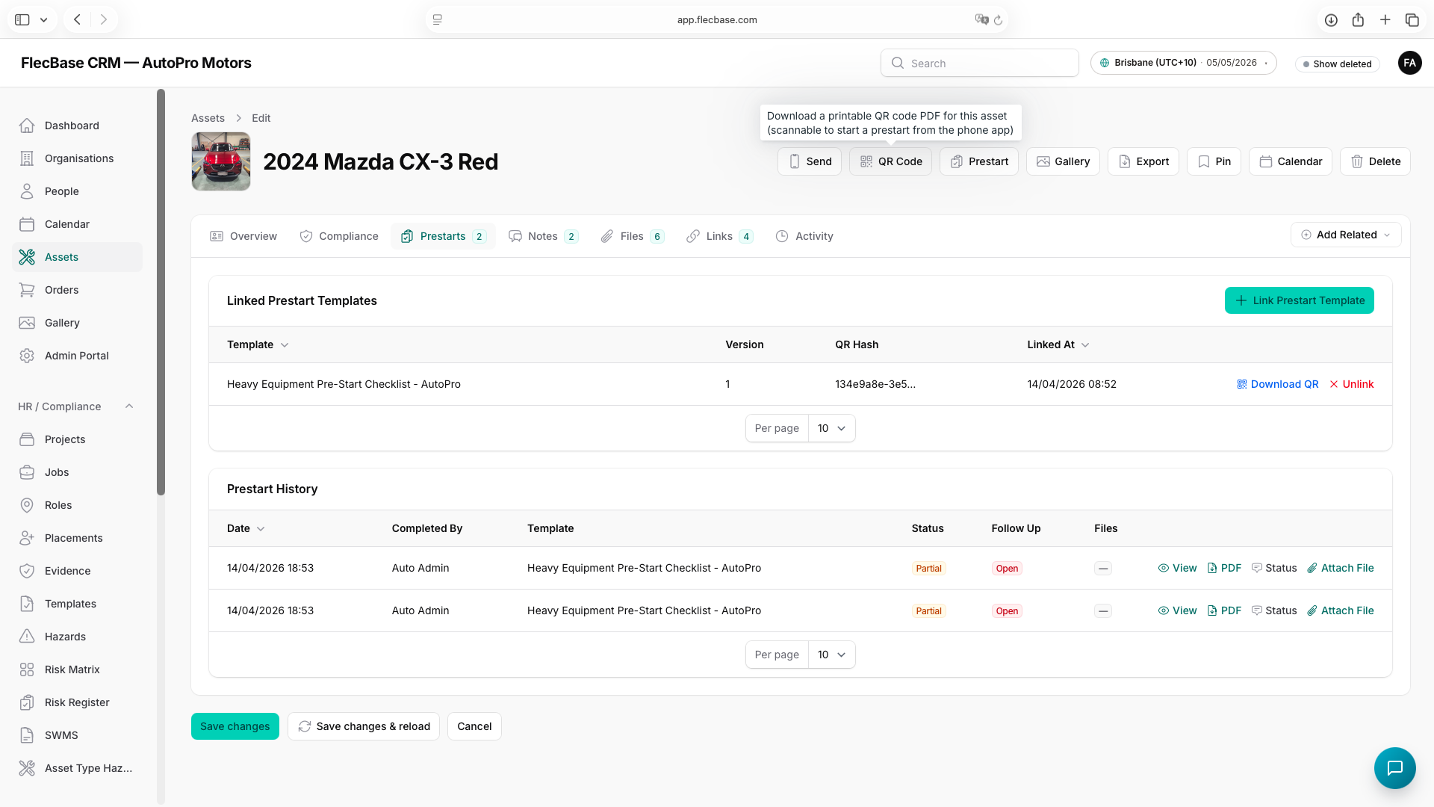Cancel editing the asset
This screenshot has width=1434, height=807.
[x=474, y=726]
